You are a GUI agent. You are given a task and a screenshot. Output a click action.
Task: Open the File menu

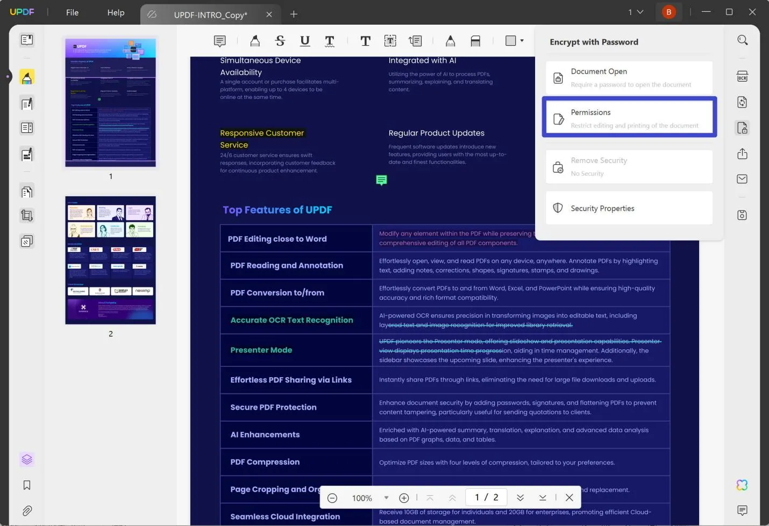tap(72, 12)
